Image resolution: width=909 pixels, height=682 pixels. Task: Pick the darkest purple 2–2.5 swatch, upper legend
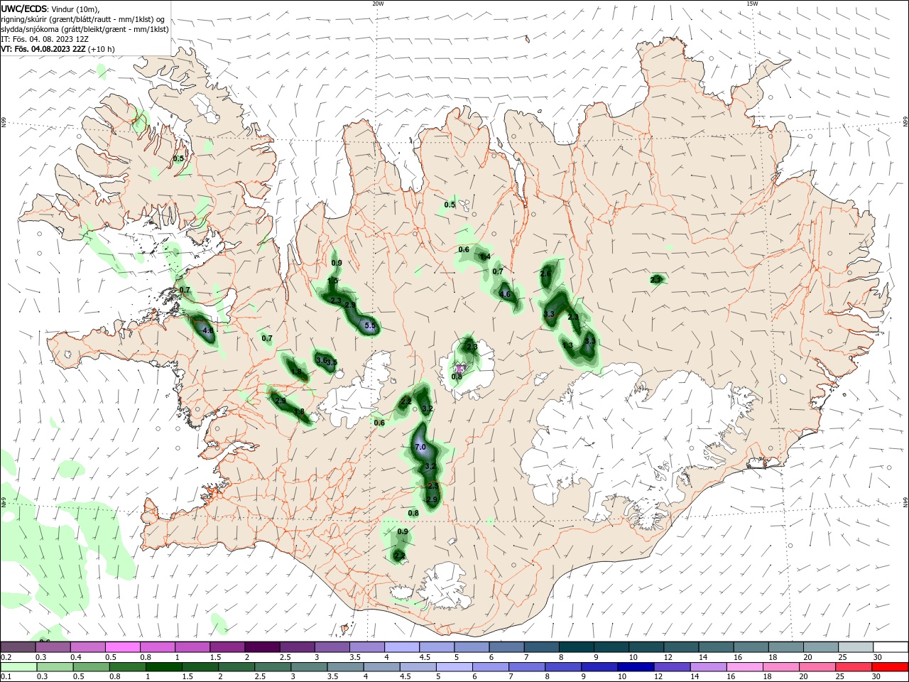coord(262,647)
